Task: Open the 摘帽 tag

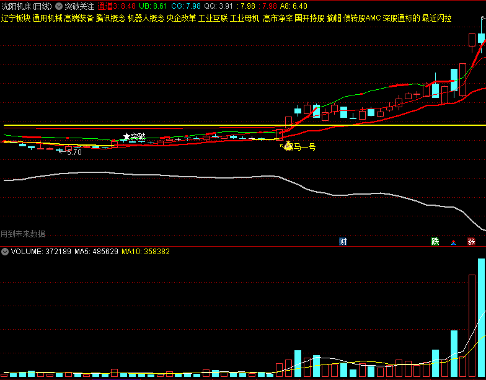Action: pyautogui.click(x=334, y=19)
